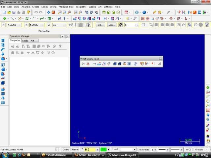Expand the color dropdown arrow beside green swatch
The image size is (211, 158).
click(108, 149)
